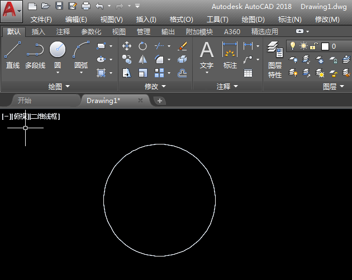Pick the Mirror tool icon
352x280 pixels.
(x=143, y=59)
